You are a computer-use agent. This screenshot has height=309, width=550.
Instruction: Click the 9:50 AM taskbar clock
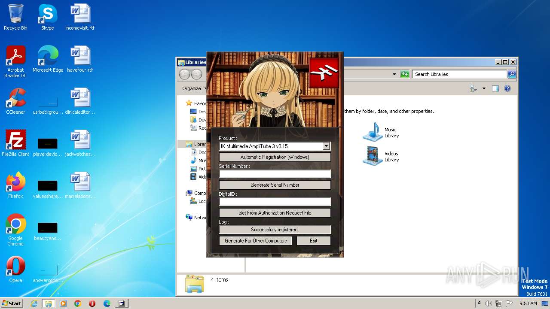click(x=528, y=303)
